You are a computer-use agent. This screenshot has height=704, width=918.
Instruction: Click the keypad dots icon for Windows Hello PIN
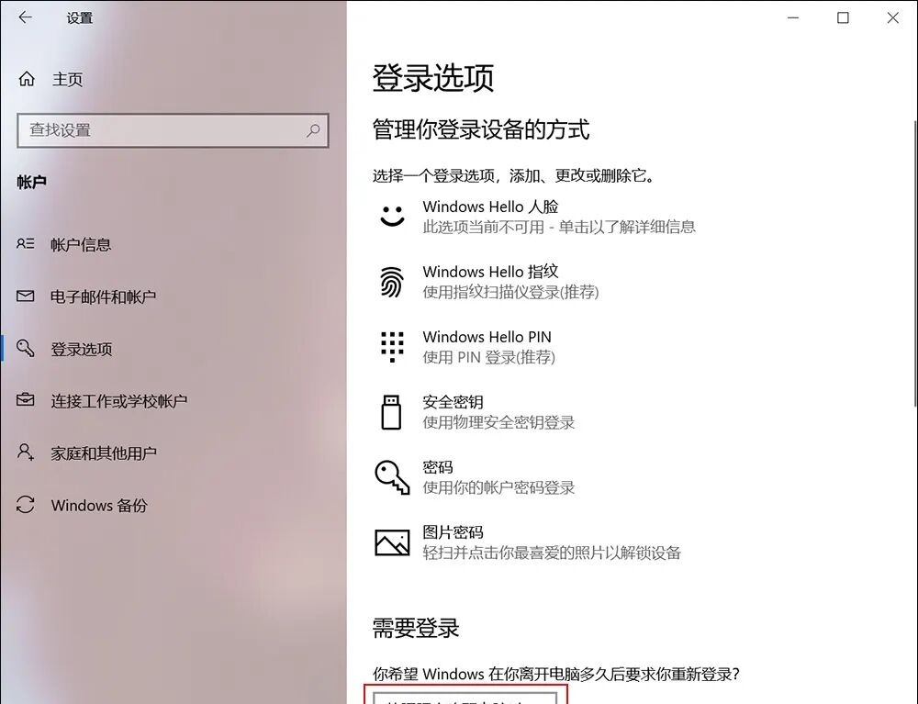click(392, 346)
